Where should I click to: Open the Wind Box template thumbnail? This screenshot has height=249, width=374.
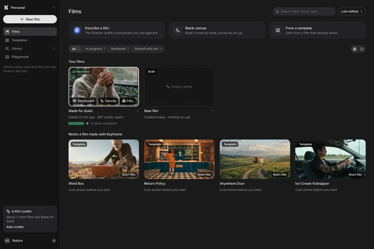pos(104,159)
